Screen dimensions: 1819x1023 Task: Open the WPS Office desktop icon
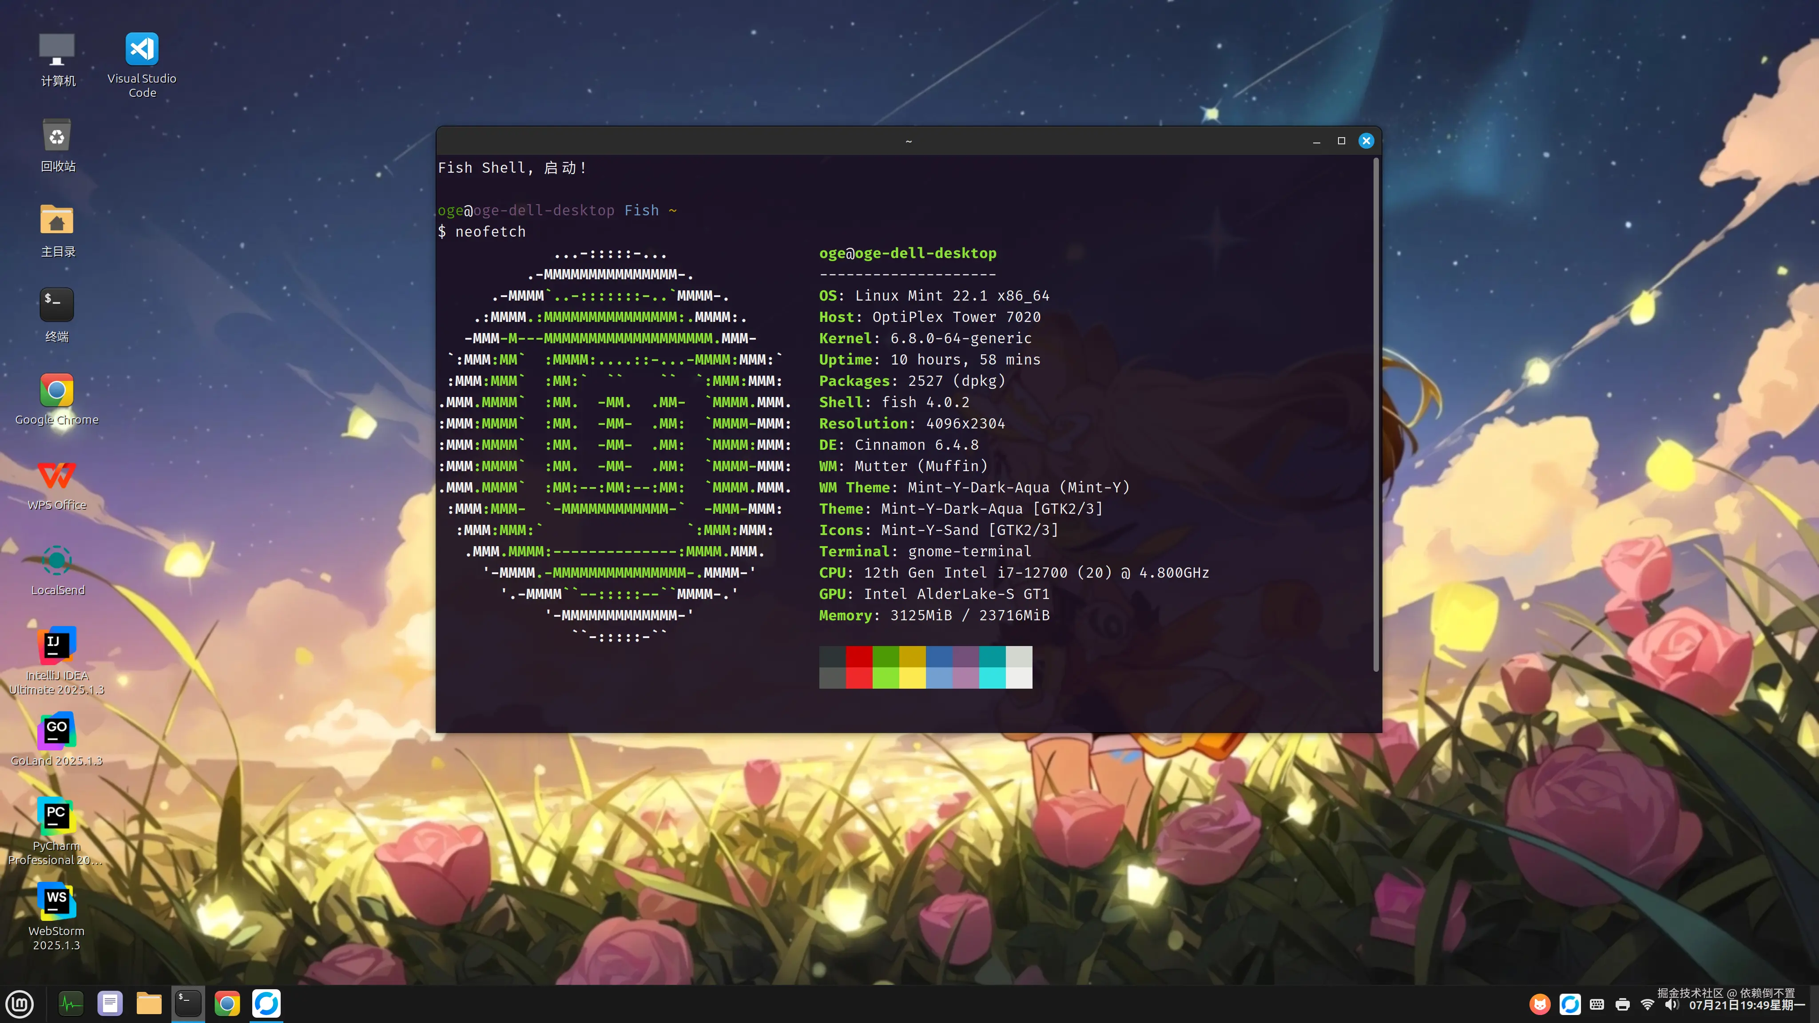[x=56, y=476]
